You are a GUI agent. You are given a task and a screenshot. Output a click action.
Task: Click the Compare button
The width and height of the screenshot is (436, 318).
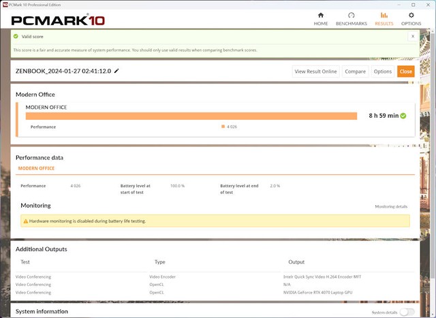356,71
